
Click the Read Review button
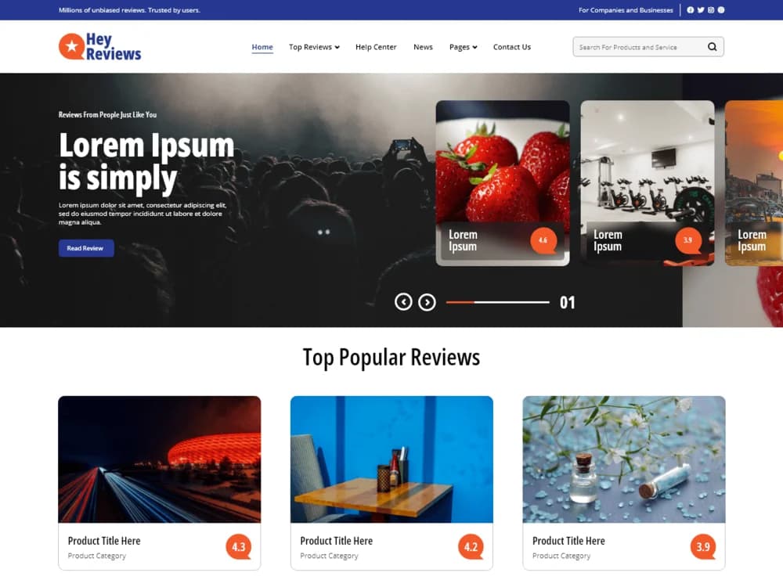coord(86,248)
